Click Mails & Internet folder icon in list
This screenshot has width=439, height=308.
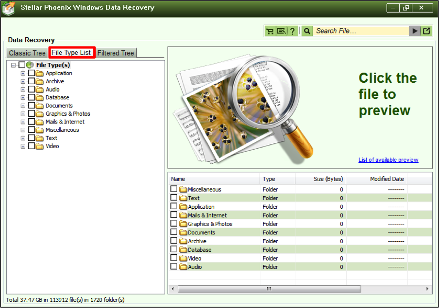tap(183, 216)
